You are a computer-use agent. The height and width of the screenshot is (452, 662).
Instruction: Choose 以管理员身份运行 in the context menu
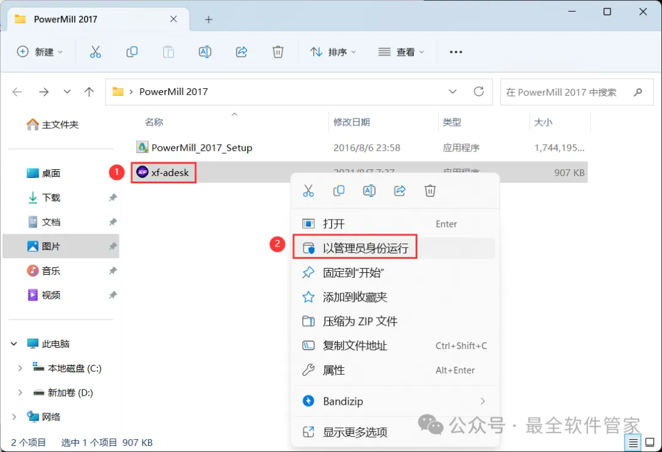(x=394, y=248)
